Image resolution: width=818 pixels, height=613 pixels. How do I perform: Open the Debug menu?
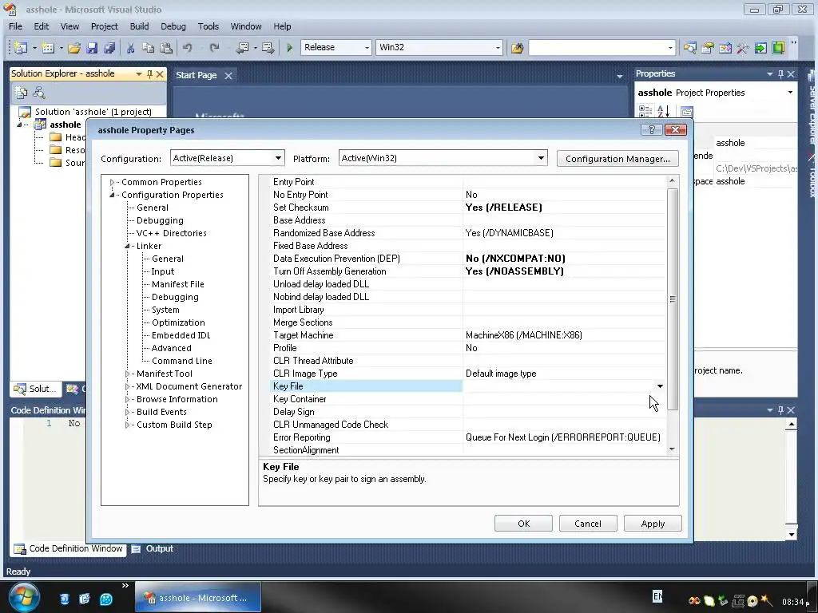pos(173,26)
